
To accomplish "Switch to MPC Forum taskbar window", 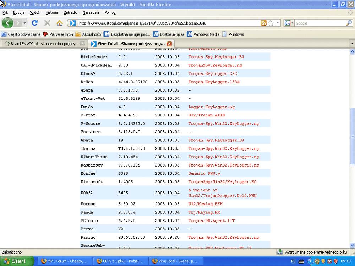I will (x=65, y=261).
